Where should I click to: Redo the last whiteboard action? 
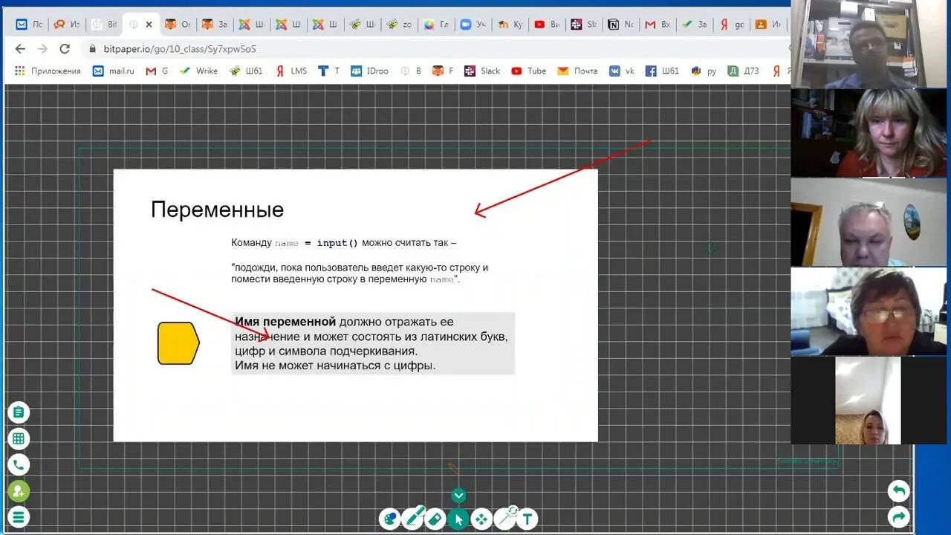pos(899,517)
